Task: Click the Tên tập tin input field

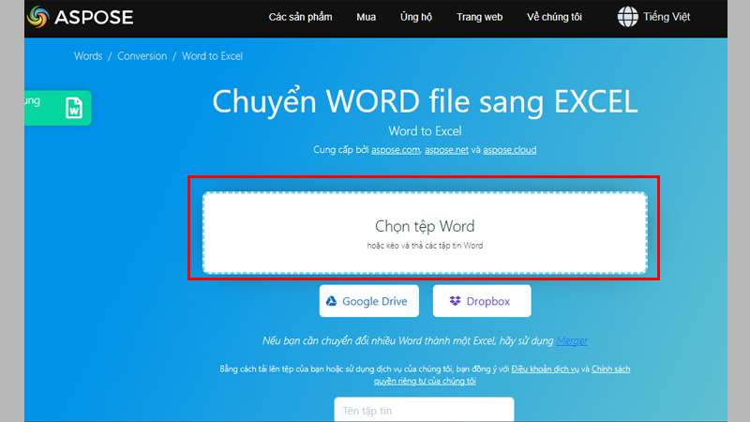Action: pyautogui.click(x=425, y=410)
